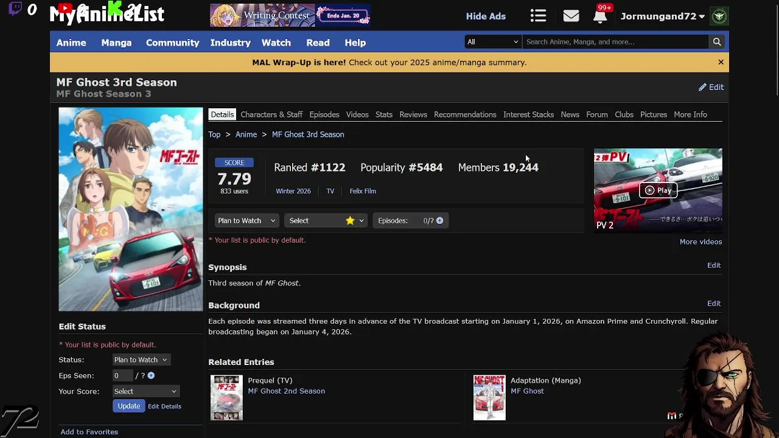Viewport: 779px width, 438px height.
Task: Open the Your Score Select dropdown
Action: pos(145,391)
